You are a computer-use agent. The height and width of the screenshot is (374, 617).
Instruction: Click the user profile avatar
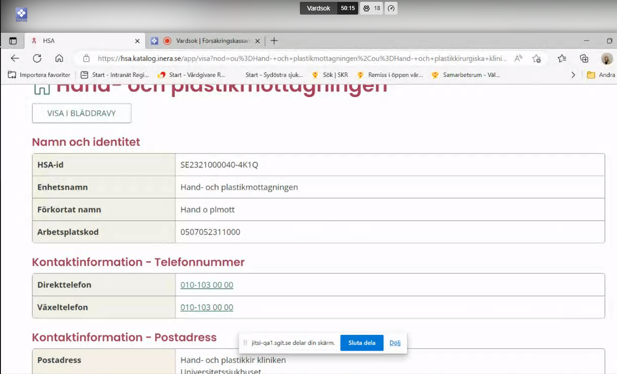pos(607,58)
